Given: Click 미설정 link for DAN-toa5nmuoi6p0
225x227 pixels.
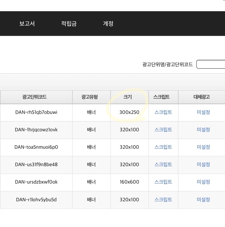Looking at the screenshot, I should coord(203,147).
